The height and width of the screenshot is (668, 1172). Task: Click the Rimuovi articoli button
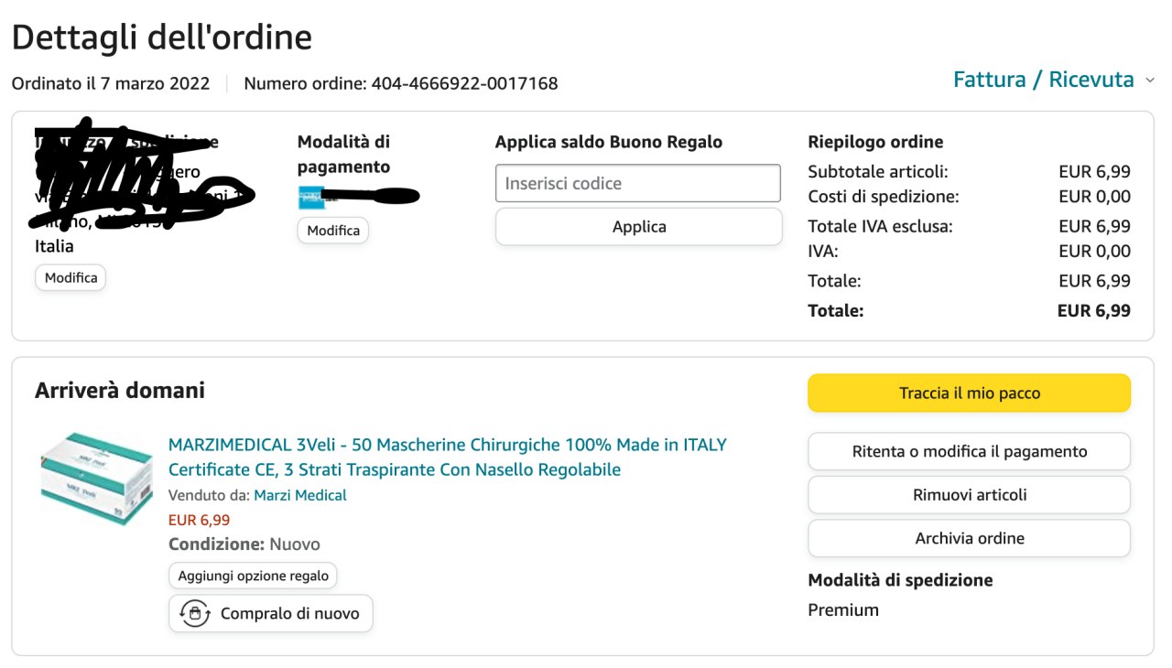pyautogui.click(x=969, y=495)
